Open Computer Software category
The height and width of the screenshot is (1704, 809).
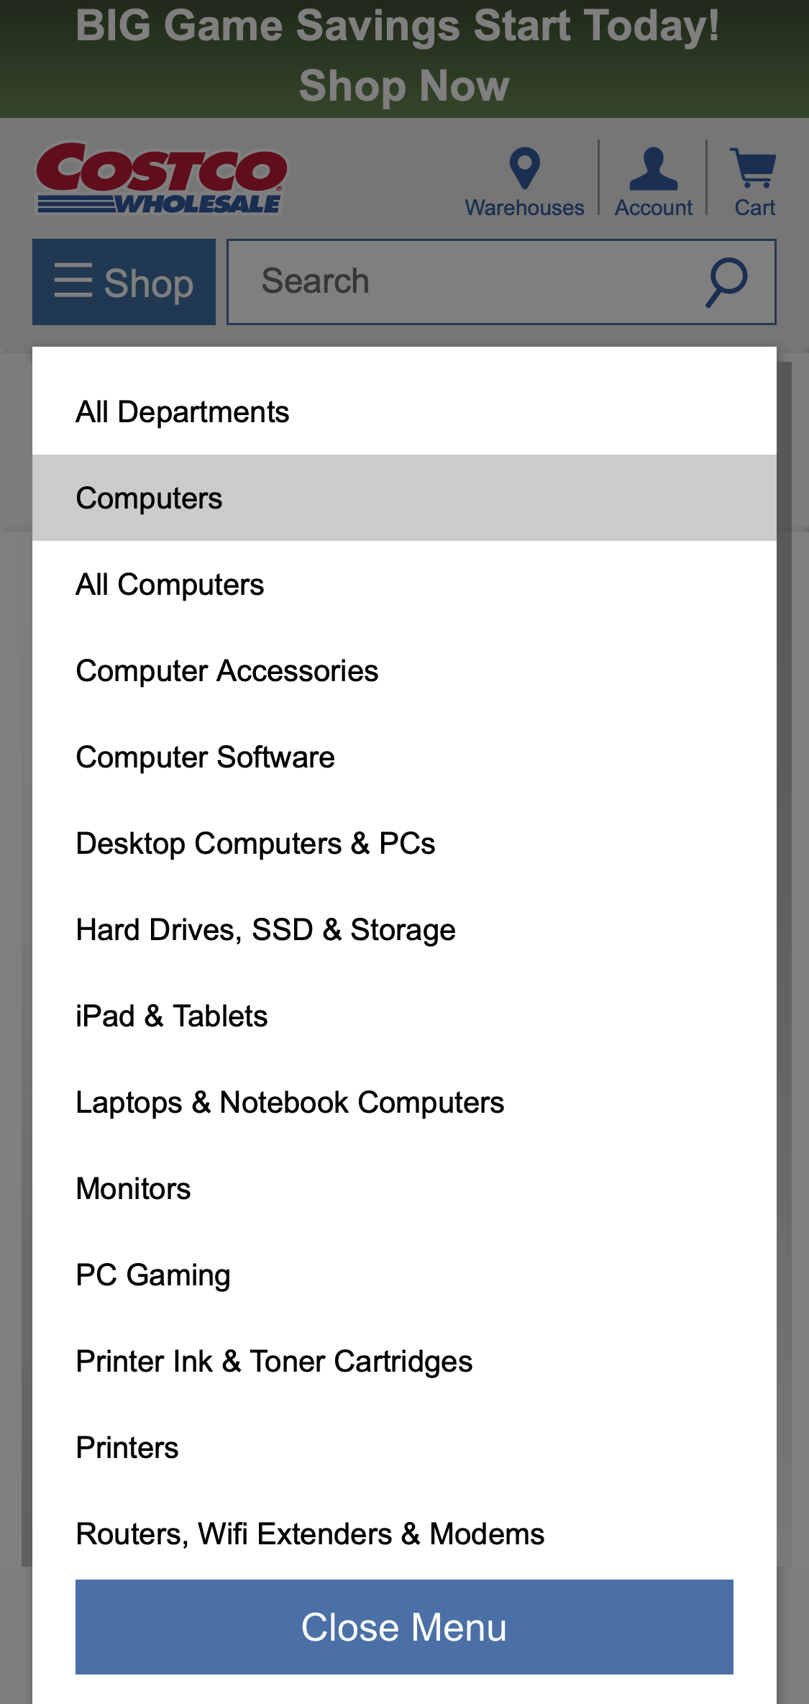click(x=205, y=757)
